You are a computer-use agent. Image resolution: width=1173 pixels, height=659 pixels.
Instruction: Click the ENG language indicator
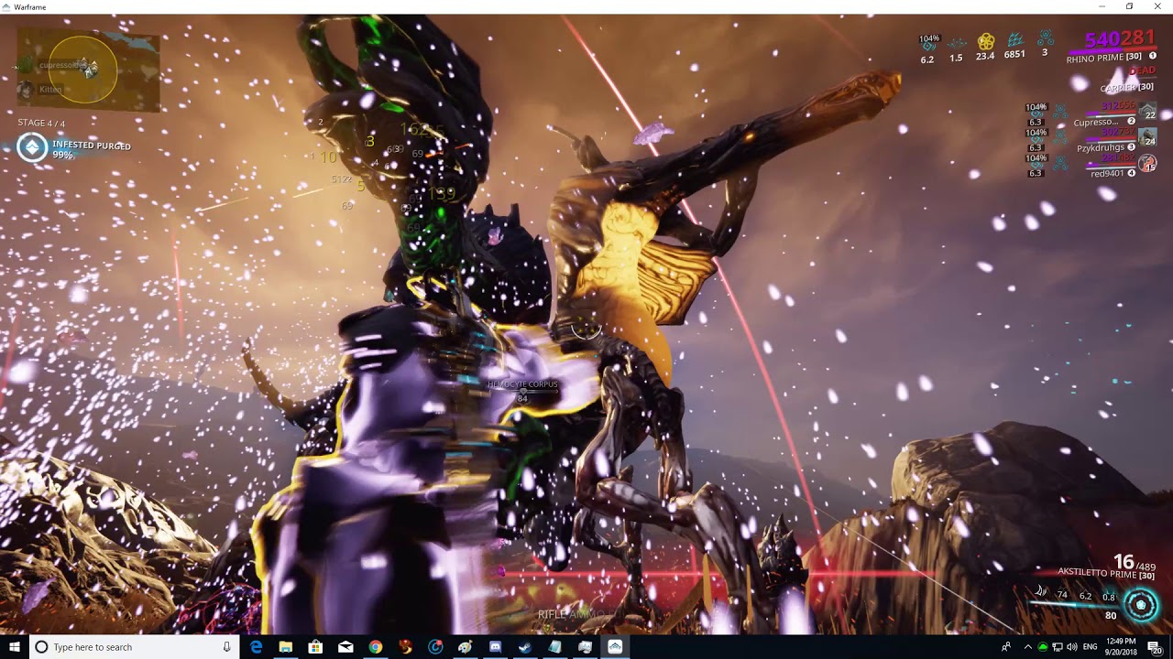(x=1091, y=647)
